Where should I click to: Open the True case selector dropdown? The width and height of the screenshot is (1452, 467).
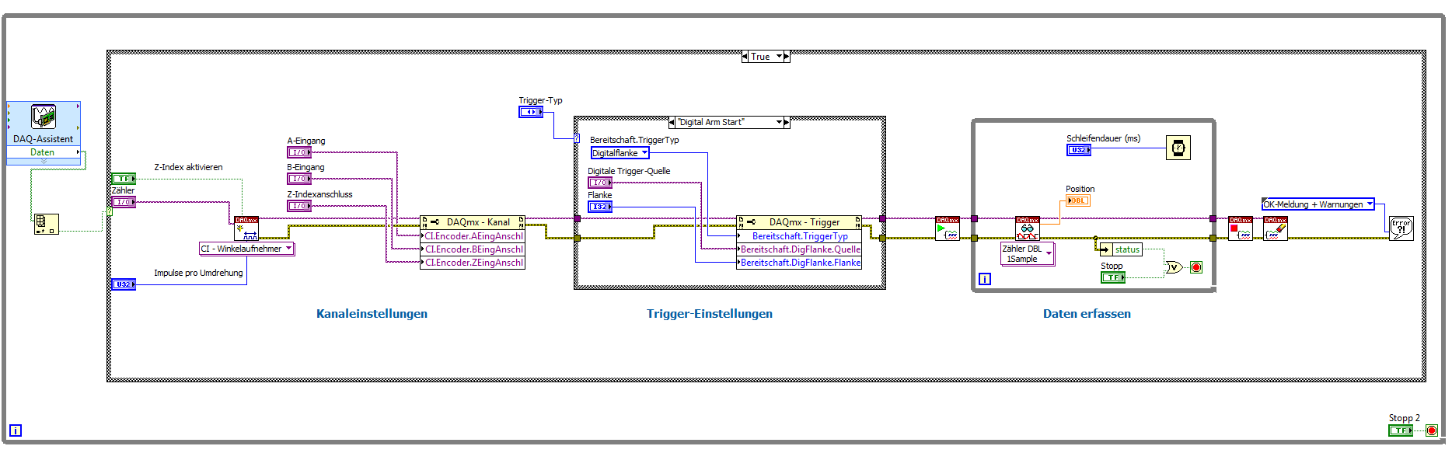click(779, 57)
